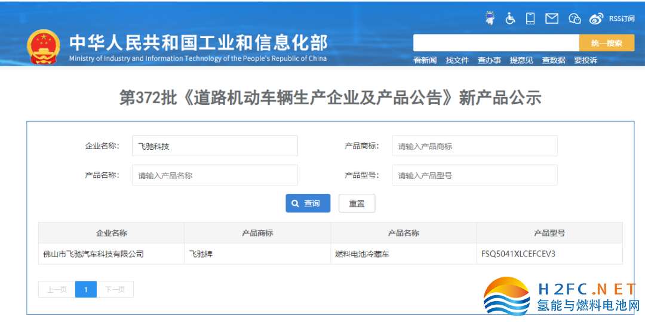Click the page heading 第372批 新产品公示
This screenshot has height=322, width=645.
330,98
